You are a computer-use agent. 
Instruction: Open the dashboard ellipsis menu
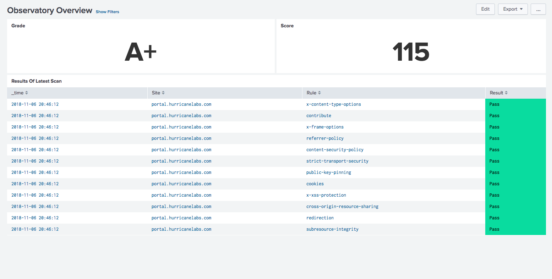point(538,9)
